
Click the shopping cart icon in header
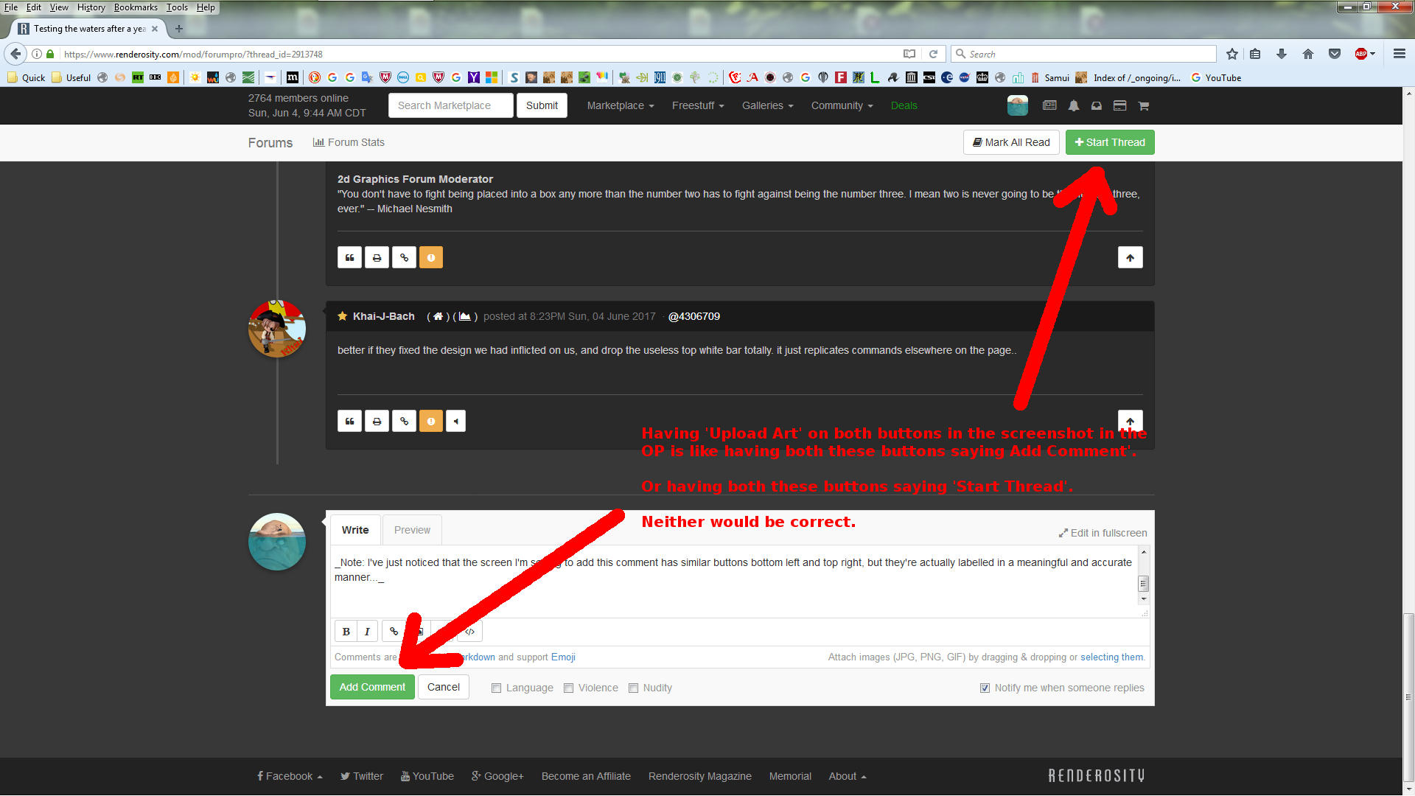[x=1143, y=106]
